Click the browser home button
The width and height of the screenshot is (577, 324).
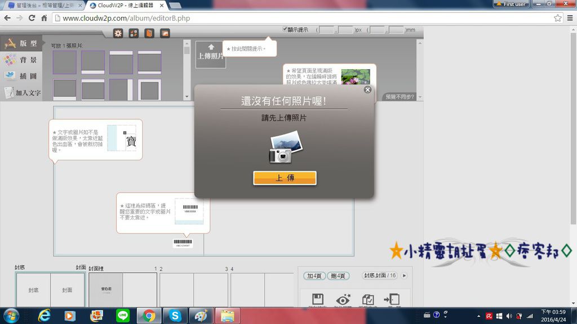tap(44, 18)
